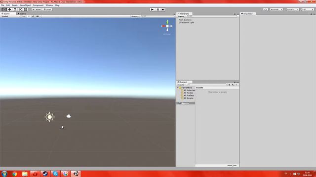The height and width of the screenshot is (177, 316).
Task: Select All Prefabs in Favorites
Action: point(188,95)
